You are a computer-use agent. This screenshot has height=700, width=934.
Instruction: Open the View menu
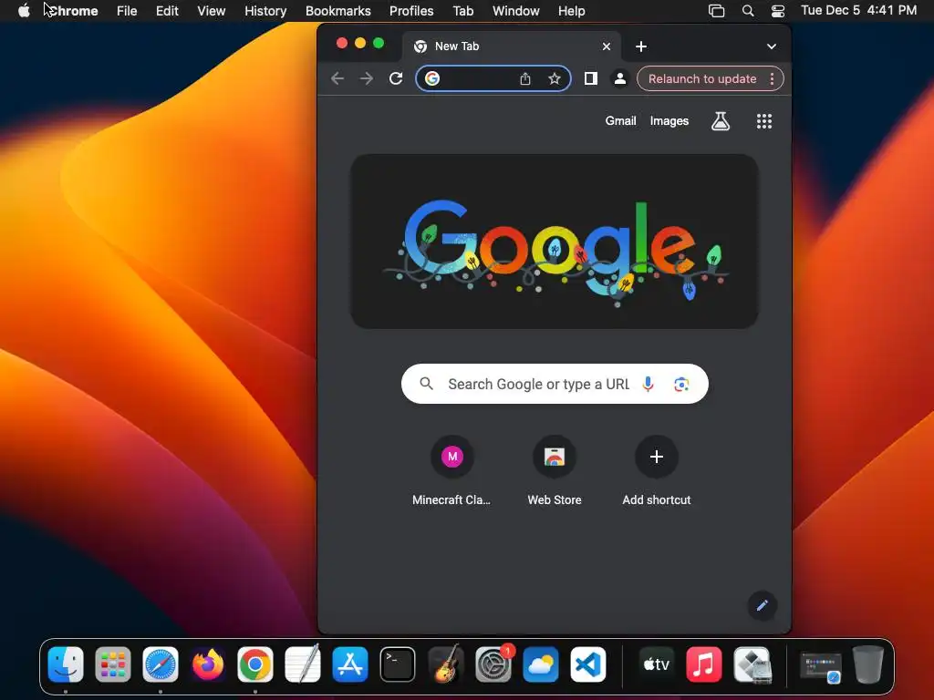click(212, 11)
